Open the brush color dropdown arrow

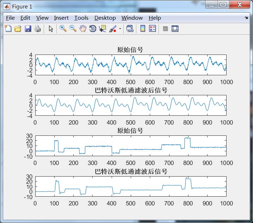click(x=120, y=29)
